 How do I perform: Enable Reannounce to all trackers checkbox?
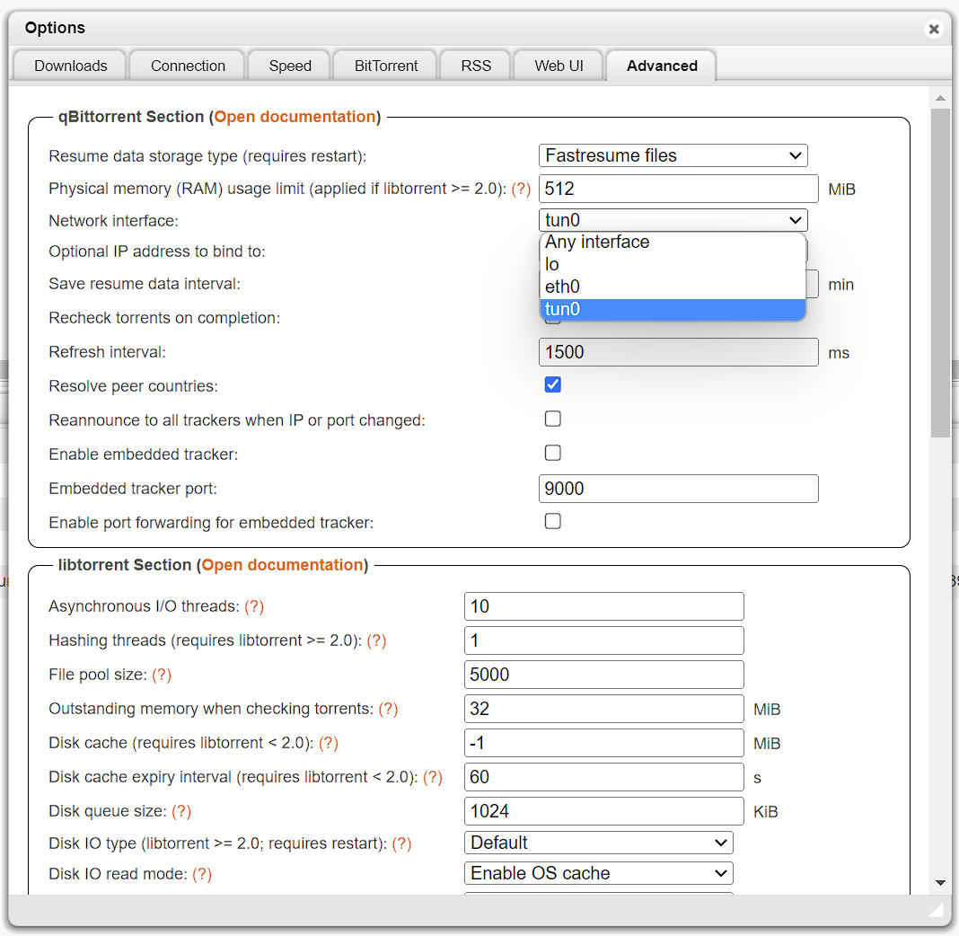[x=553, y=419]
